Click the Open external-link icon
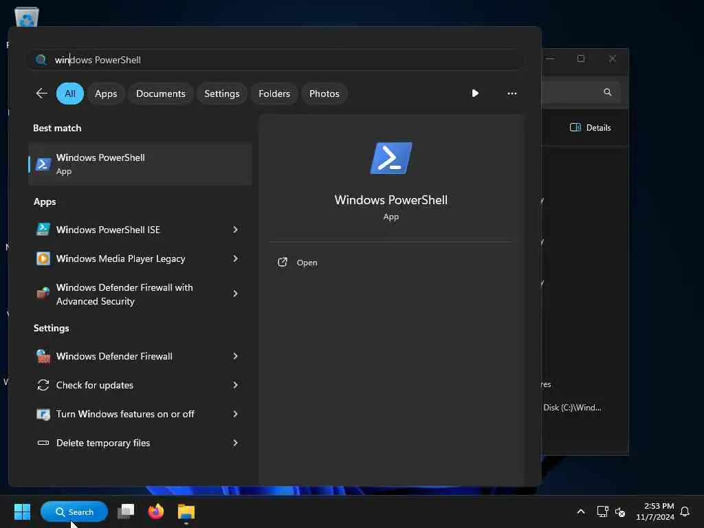 tap(283, 262)
